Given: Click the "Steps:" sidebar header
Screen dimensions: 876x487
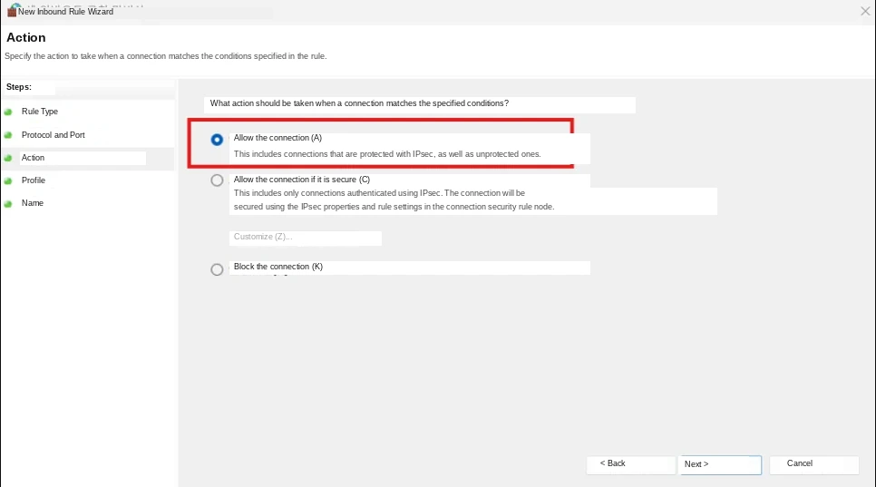Looking at the screenshot, I should click(19, 87).
